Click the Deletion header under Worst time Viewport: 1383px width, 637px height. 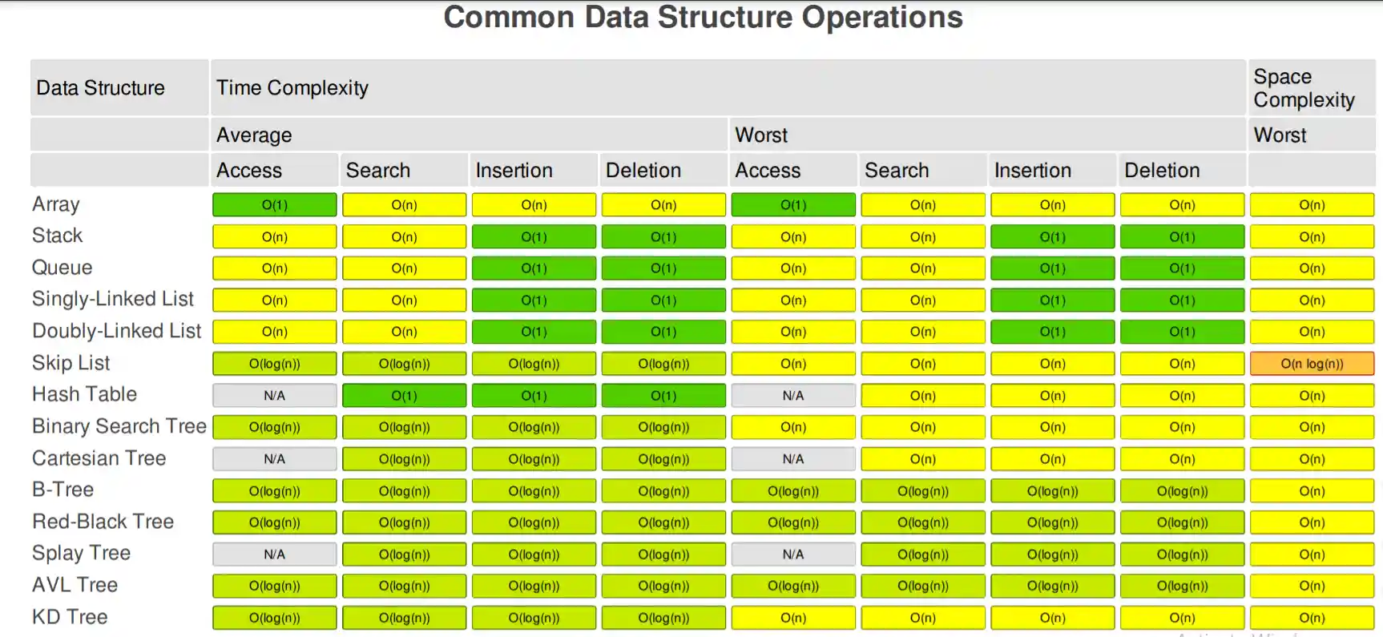1162,170
